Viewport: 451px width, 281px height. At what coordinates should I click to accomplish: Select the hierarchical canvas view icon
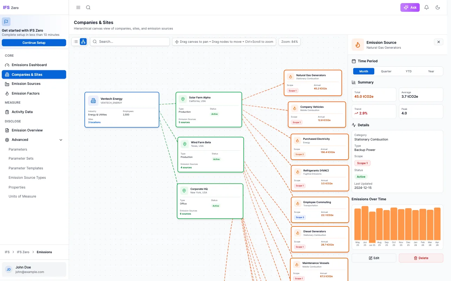click(83, 41)
